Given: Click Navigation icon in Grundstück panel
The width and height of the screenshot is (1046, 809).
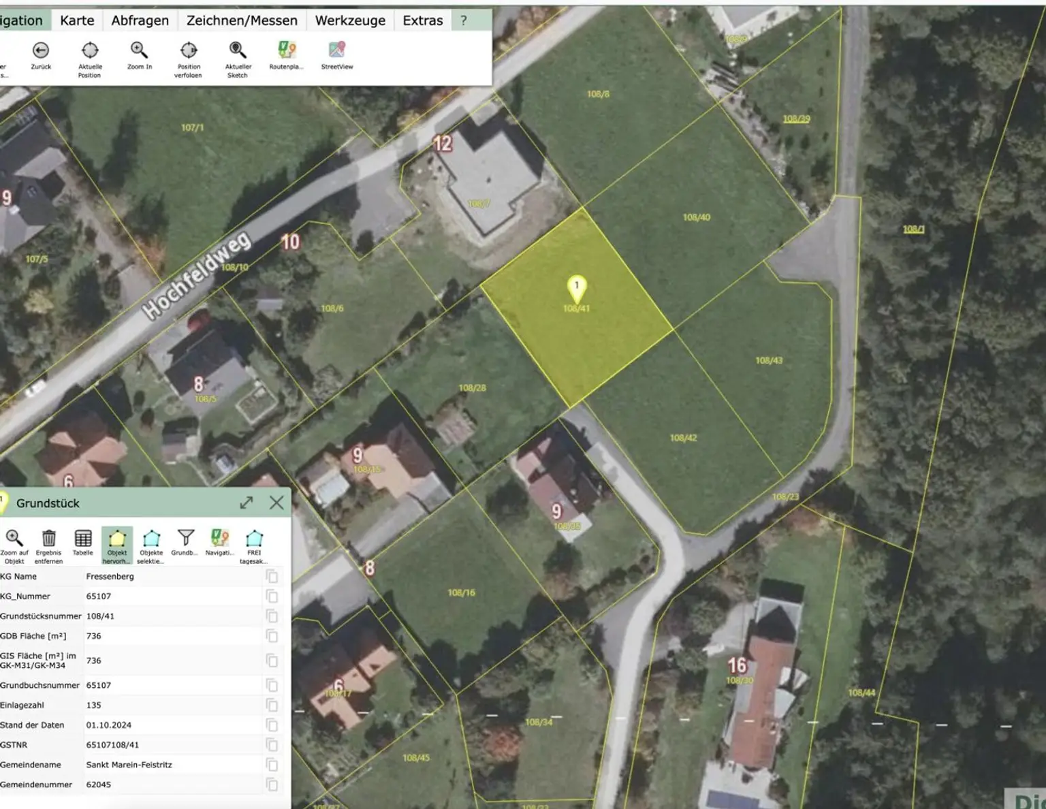Looking at the screenshot, I should coord(219,538).
